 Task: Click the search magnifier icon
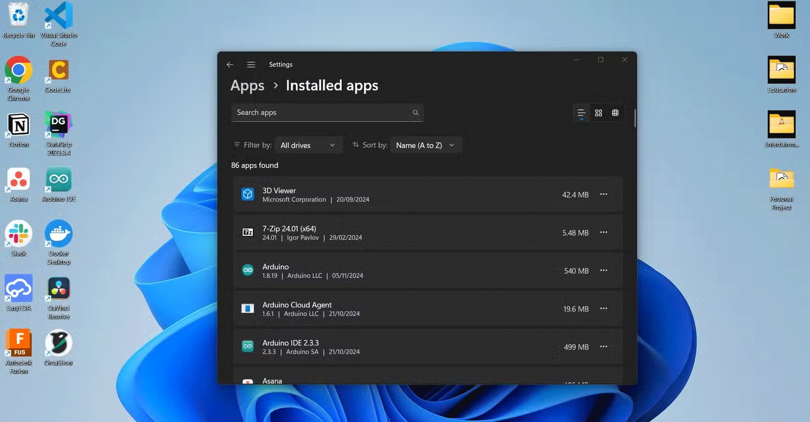415,113
